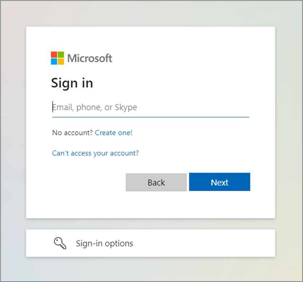
Task: Click the Back button
Action: (156, 182)
